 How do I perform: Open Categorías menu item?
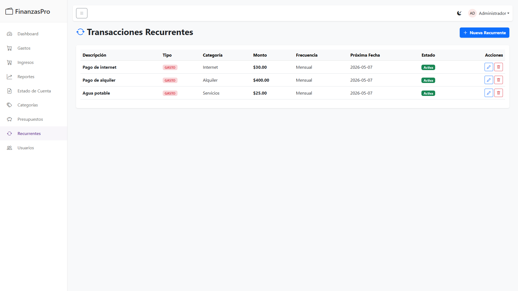[x=33, y=105]
